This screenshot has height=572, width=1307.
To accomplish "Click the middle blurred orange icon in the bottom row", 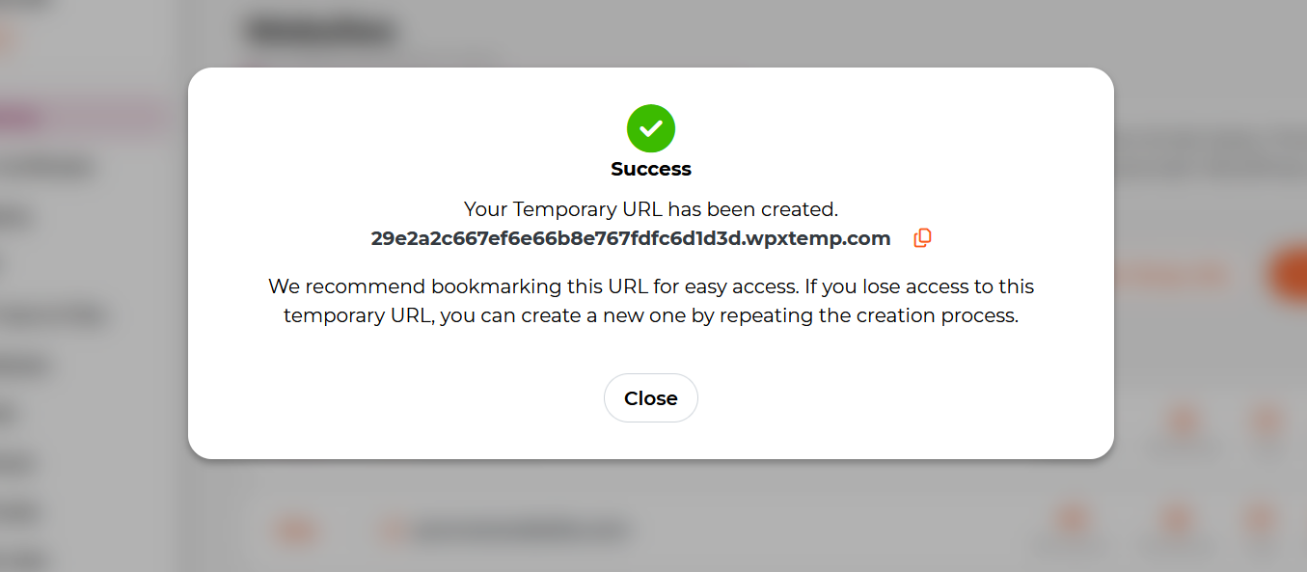I will coord(1176,521).
